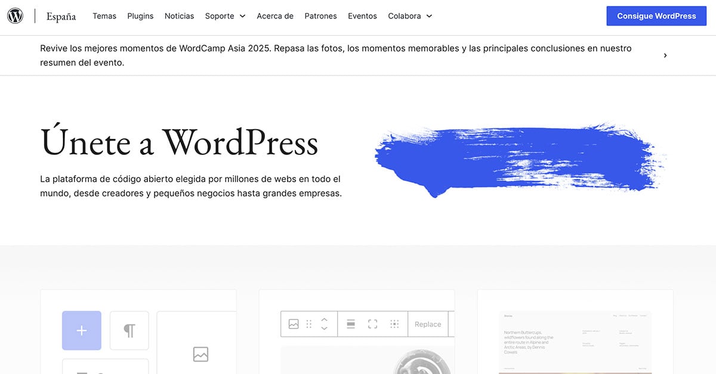Viewport: 716px width, 374px height.
Task: Open Eventos page
Action: point(362,16)
